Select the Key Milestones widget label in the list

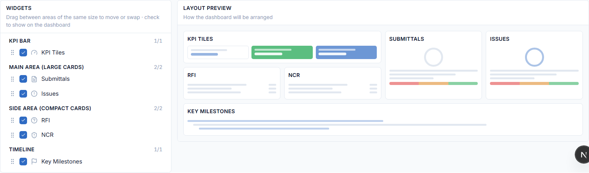click(62, 162)
